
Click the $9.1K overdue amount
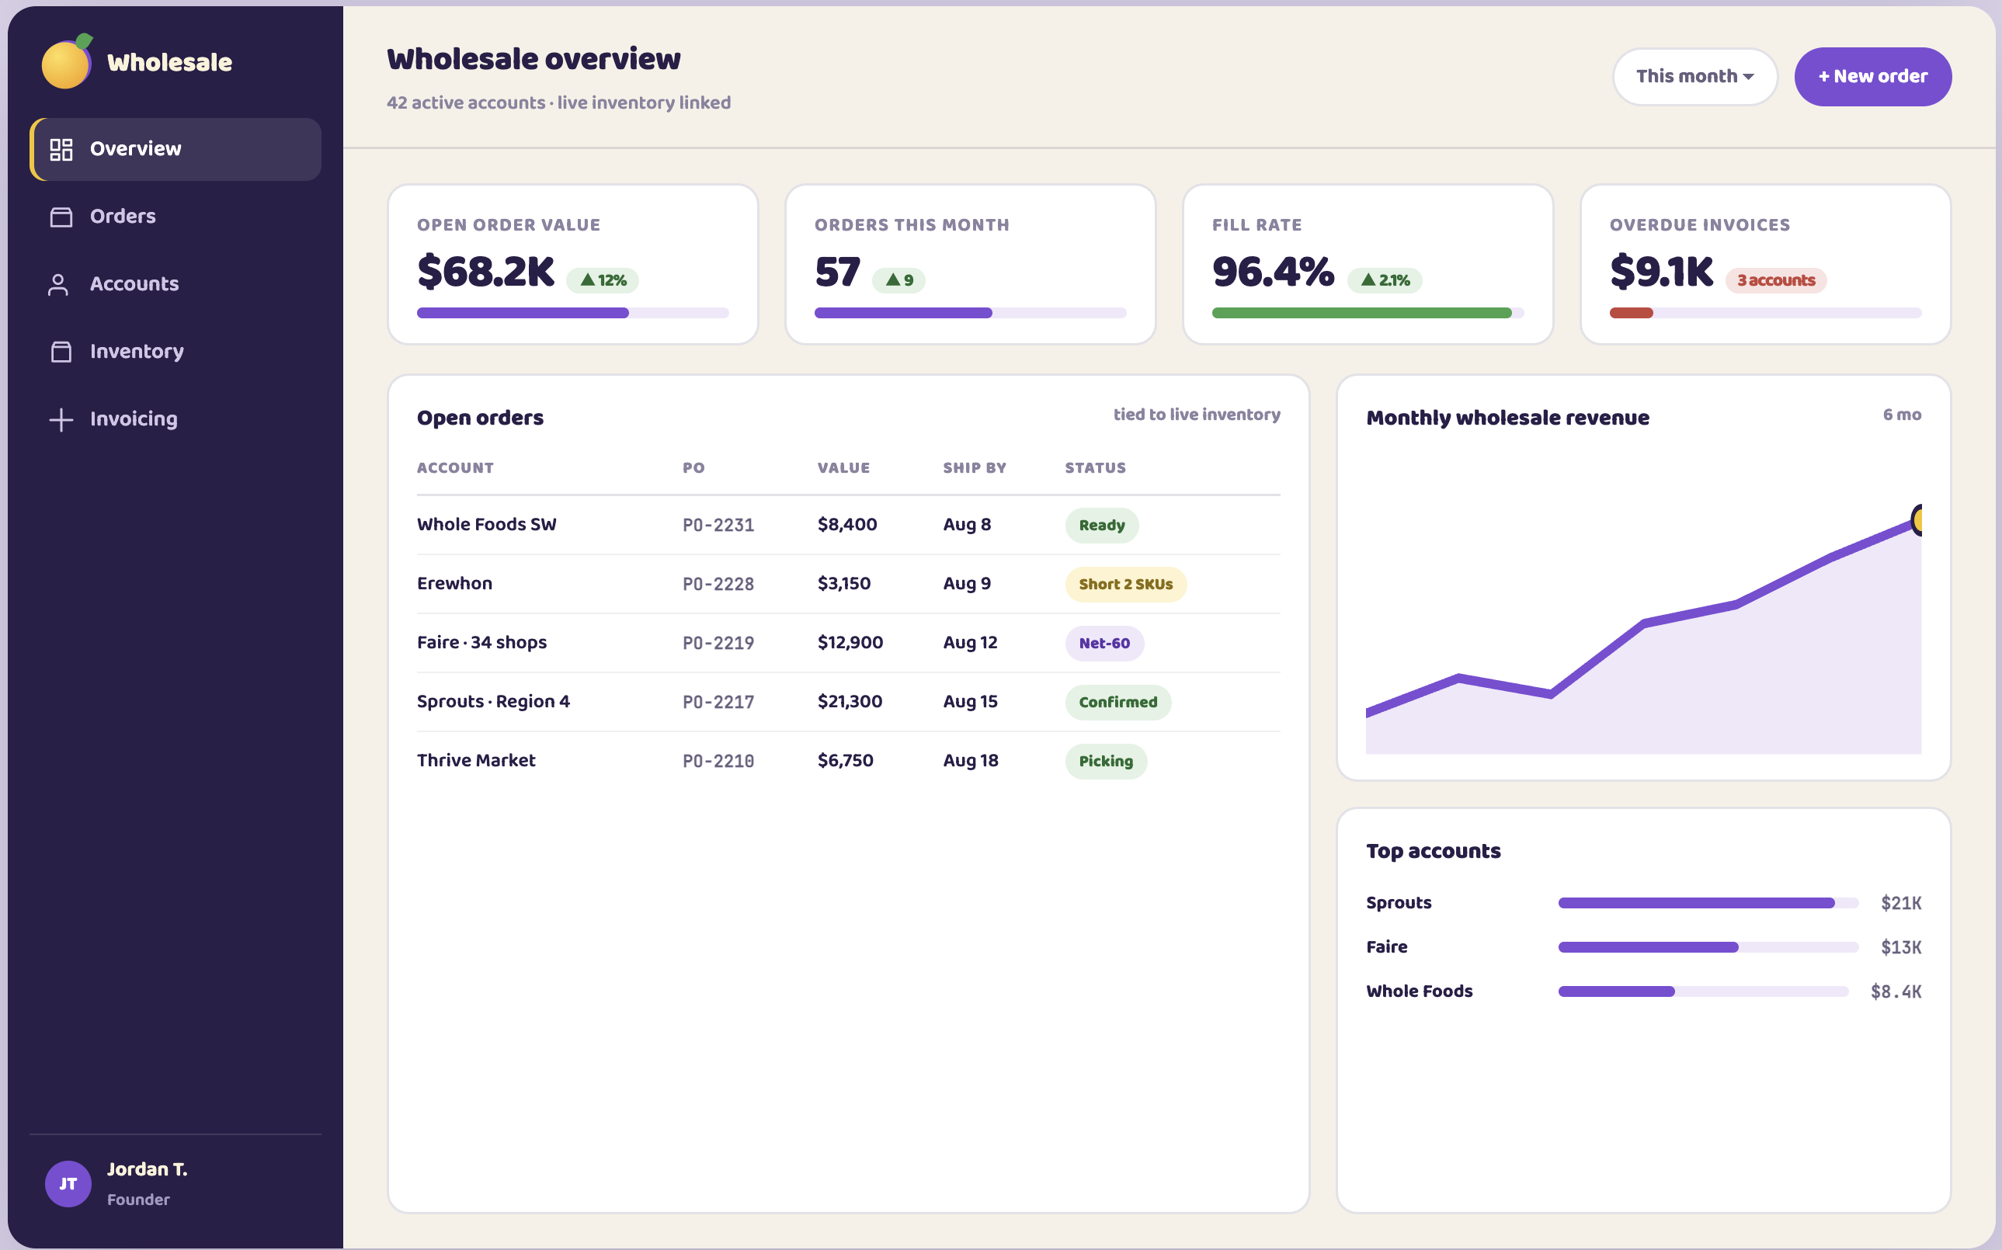[1661, 271]
